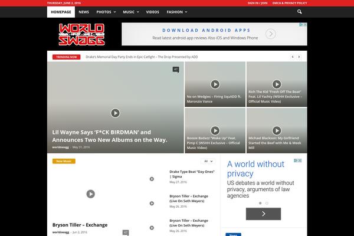Show previous trending headline arrow
The width and height of the screenshot is (354, 236).
293,57
